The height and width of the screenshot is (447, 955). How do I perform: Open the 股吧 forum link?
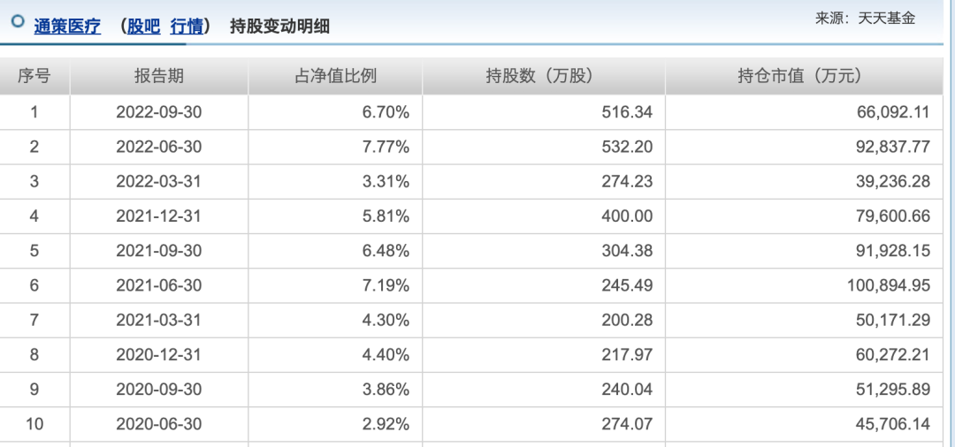coord(143,27)
